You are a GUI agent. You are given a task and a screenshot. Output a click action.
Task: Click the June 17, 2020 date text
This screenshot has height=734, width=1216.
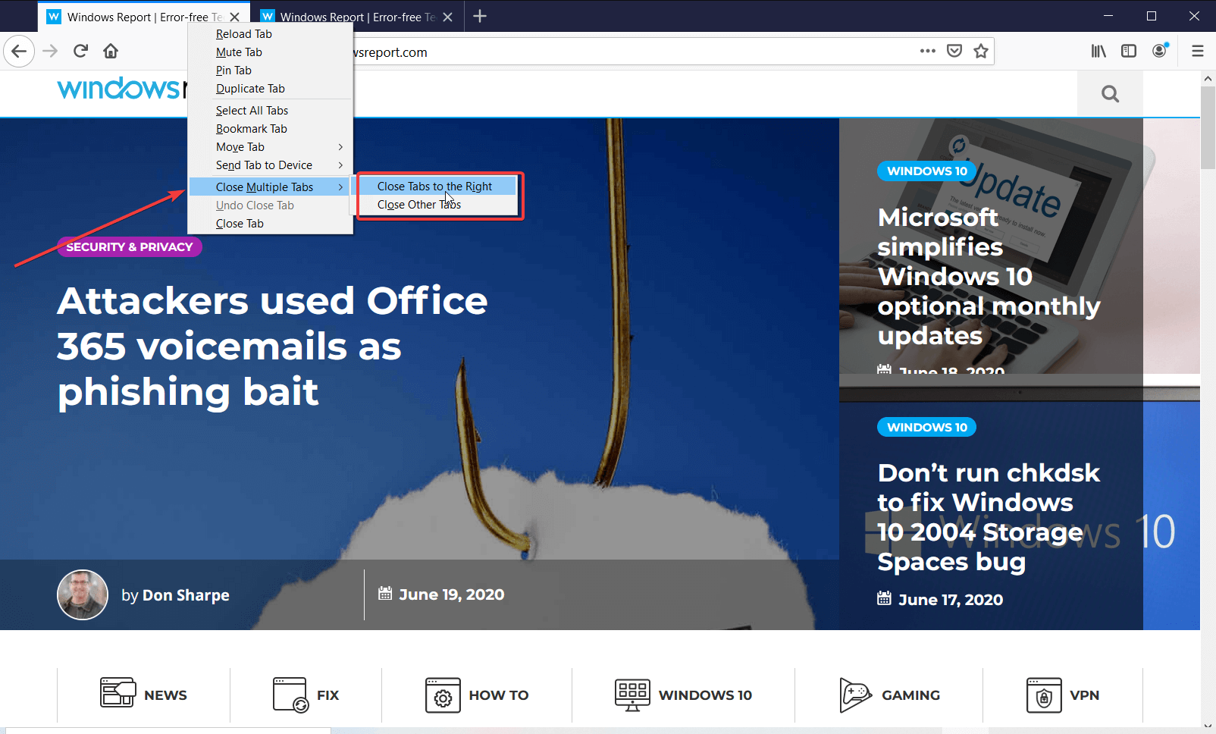coord(951,600)
